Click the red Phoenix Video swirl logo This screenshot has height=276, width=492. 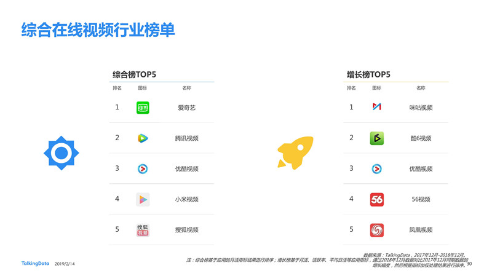(377, 230)
